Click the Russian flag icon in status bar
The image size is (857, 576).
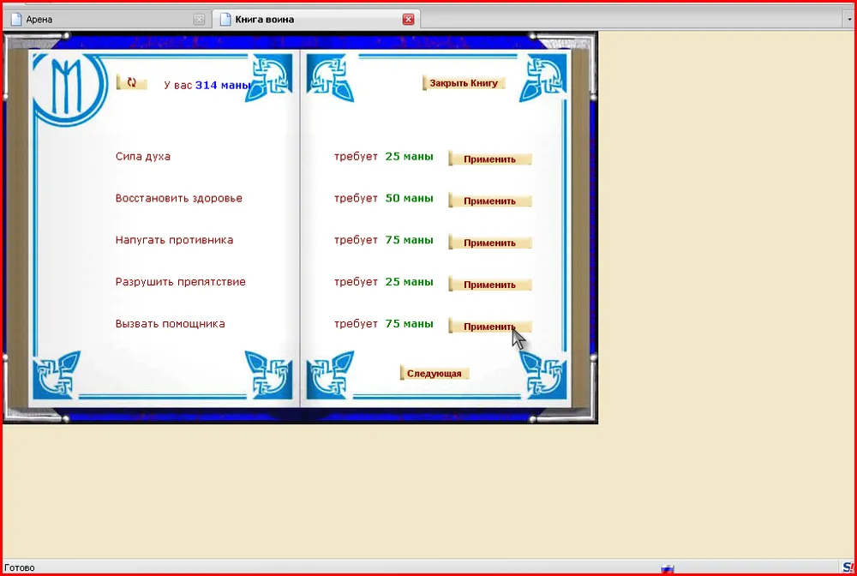point(668,569)
